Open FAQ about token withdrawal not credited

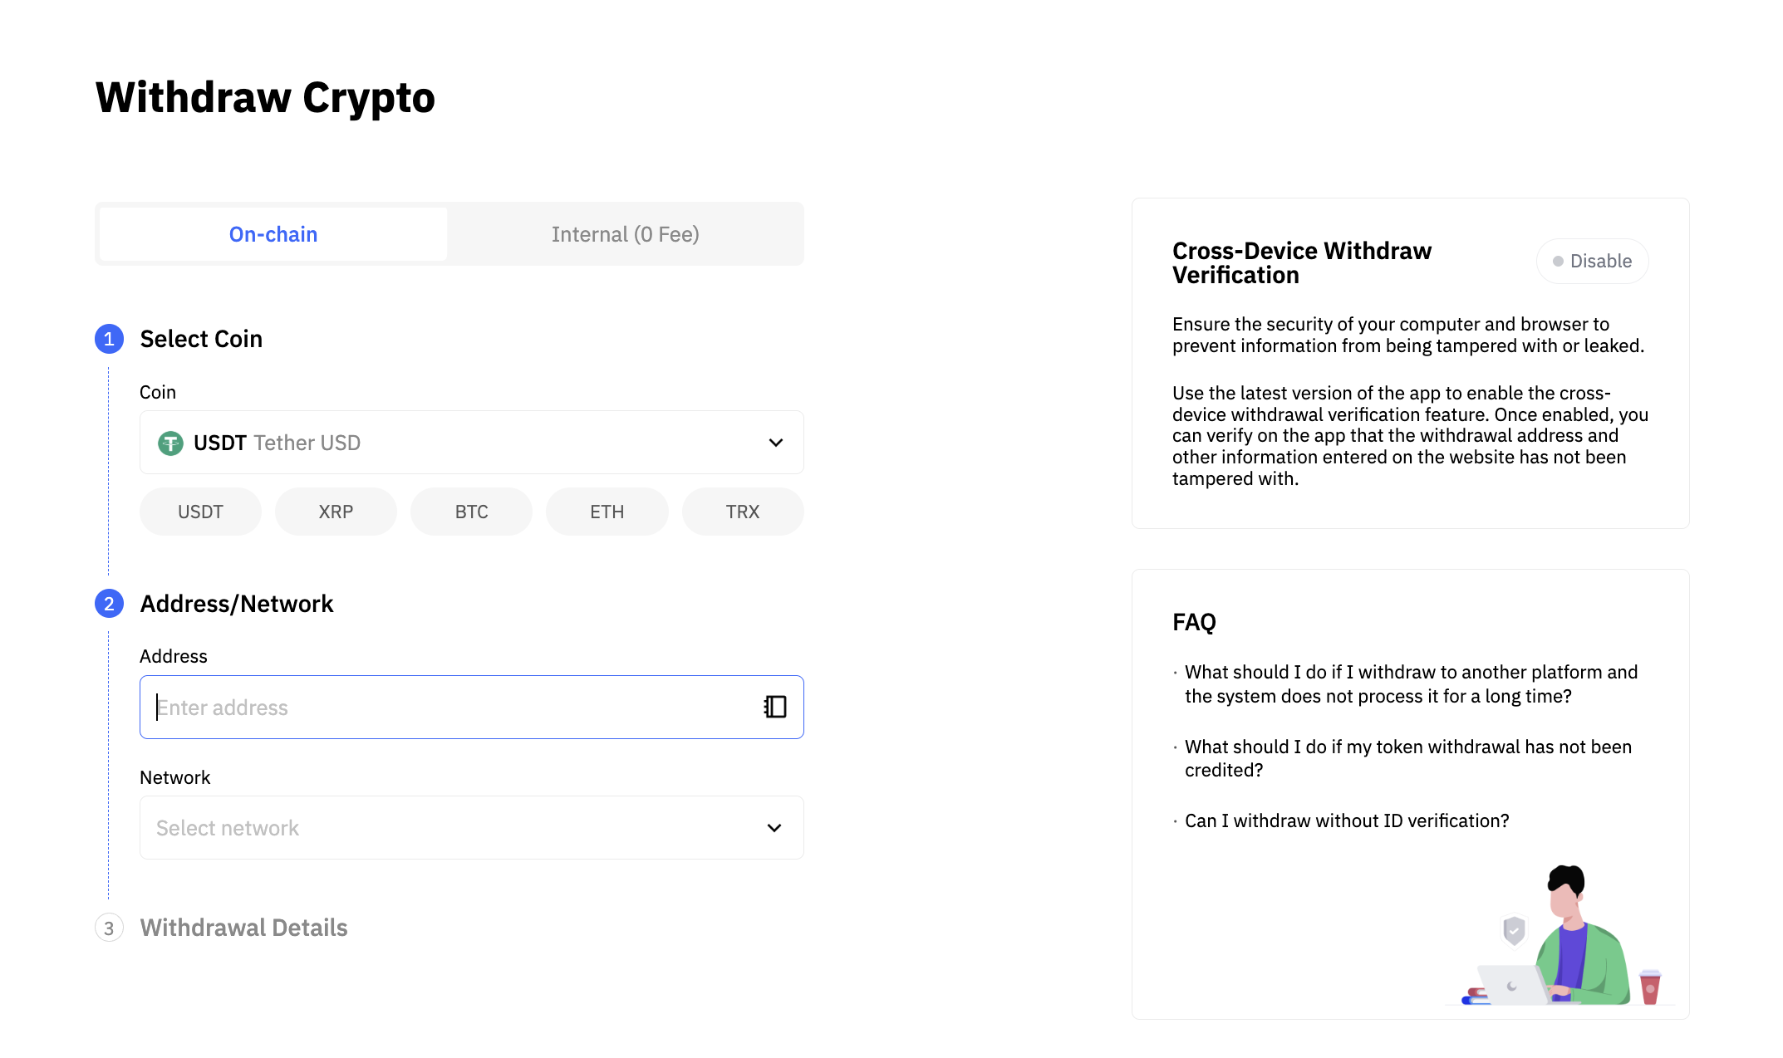click(1407, 758)
